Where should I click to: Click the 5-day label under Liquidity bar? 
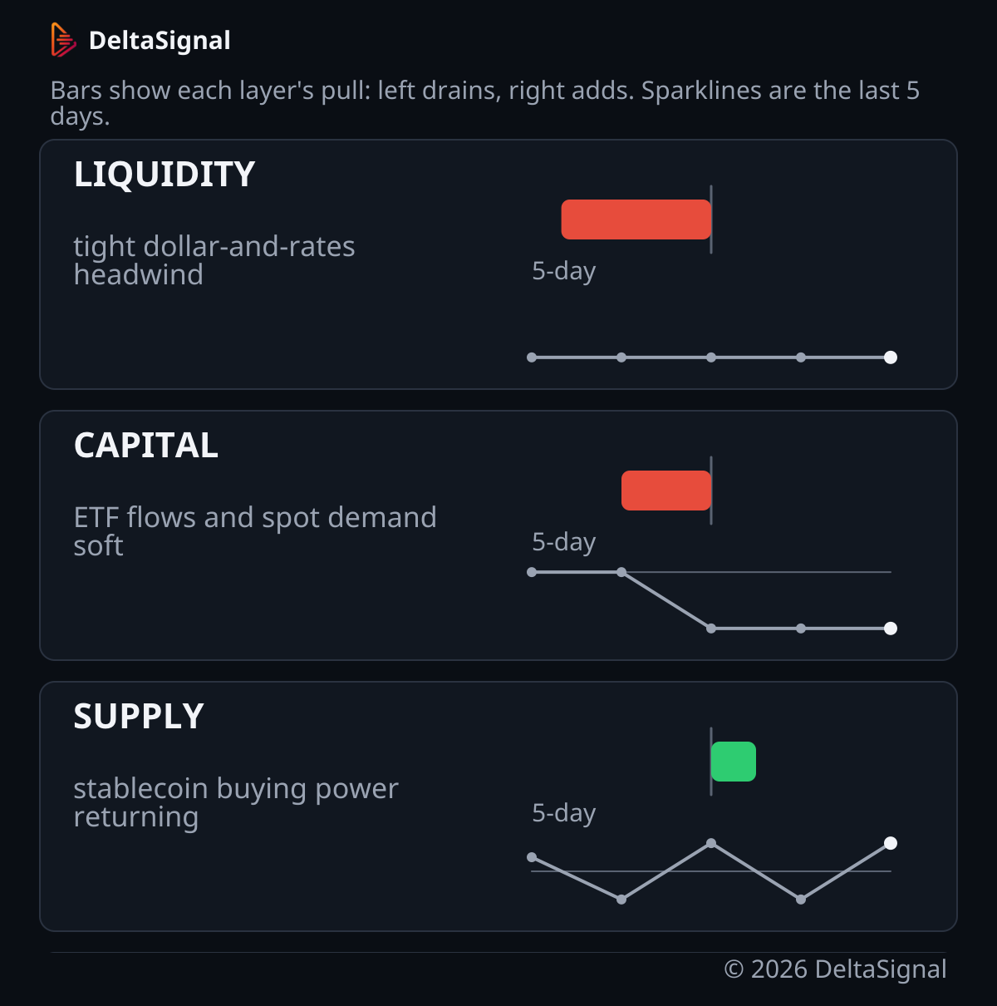tap(564, 271)
